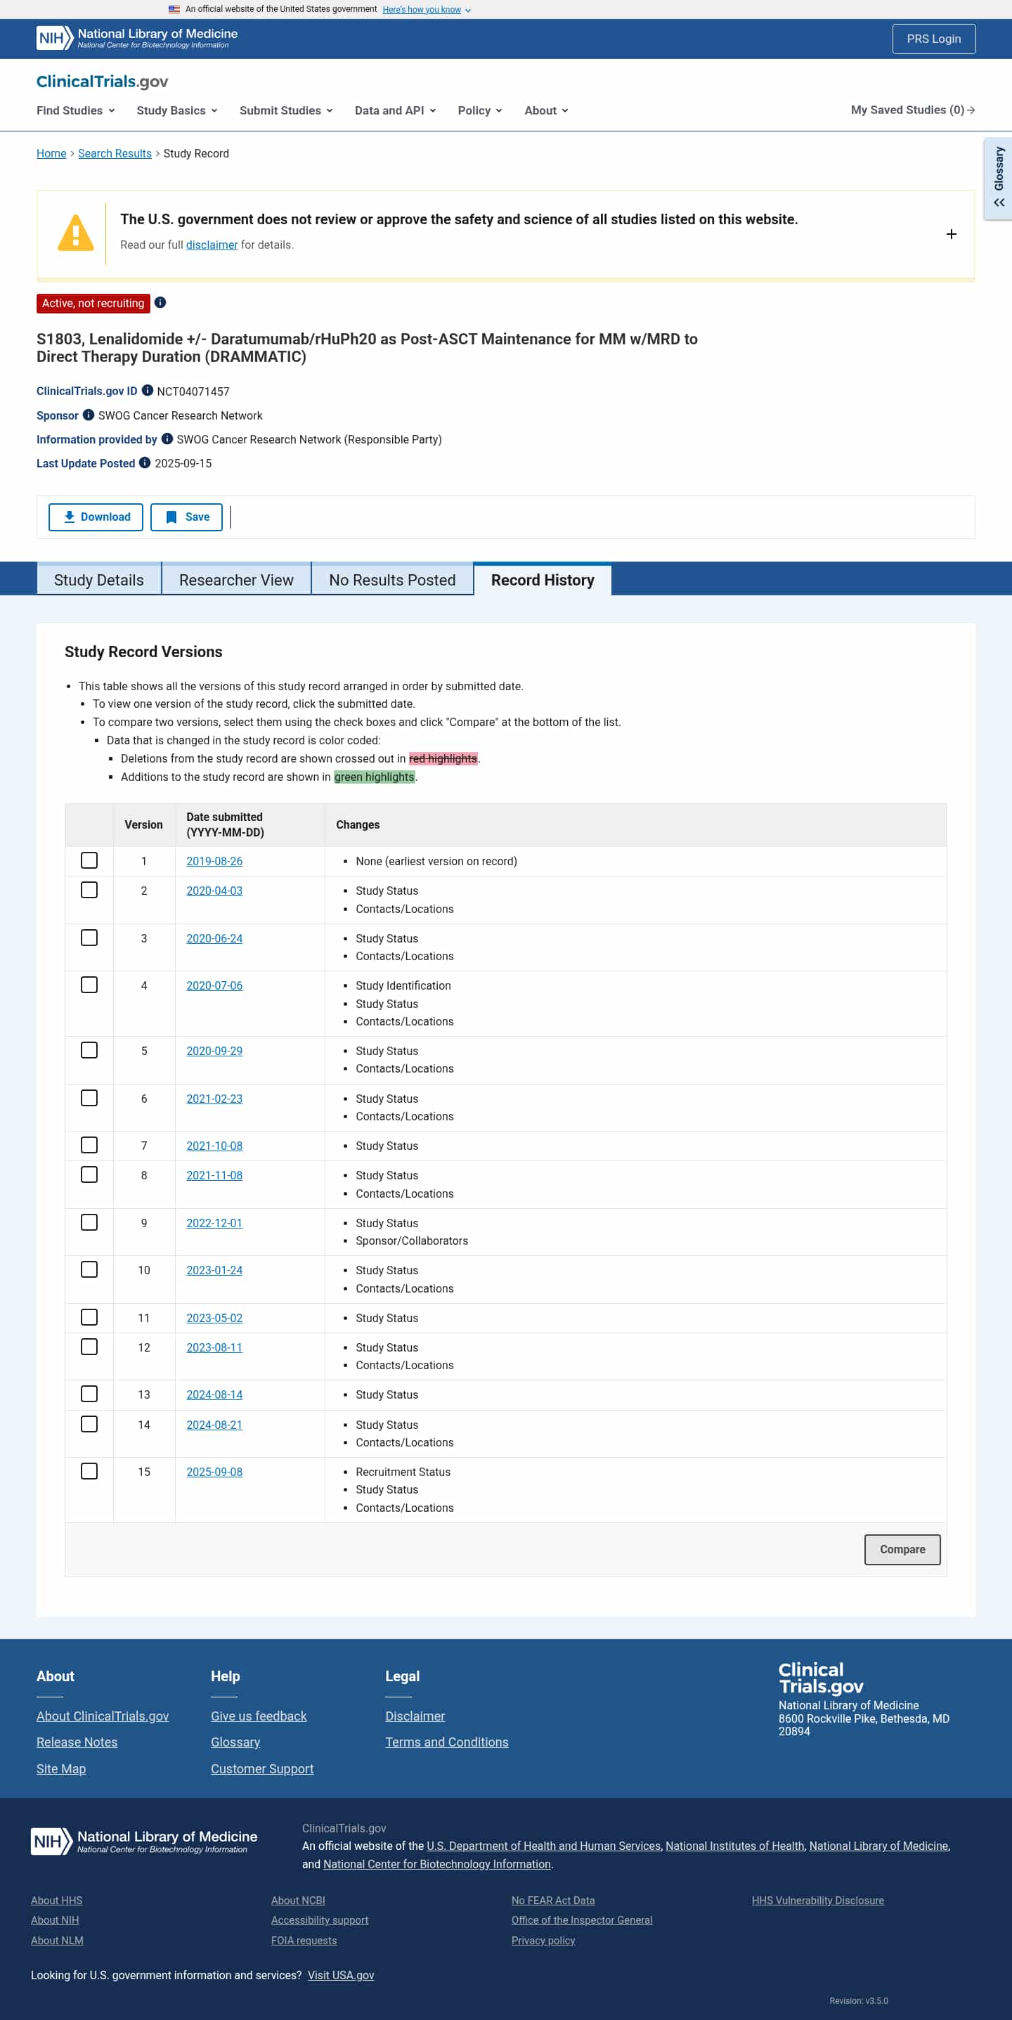Open the version submitted 2025-09-08
This screenshot has height=2020, width=1012.
pos(214,1472)
